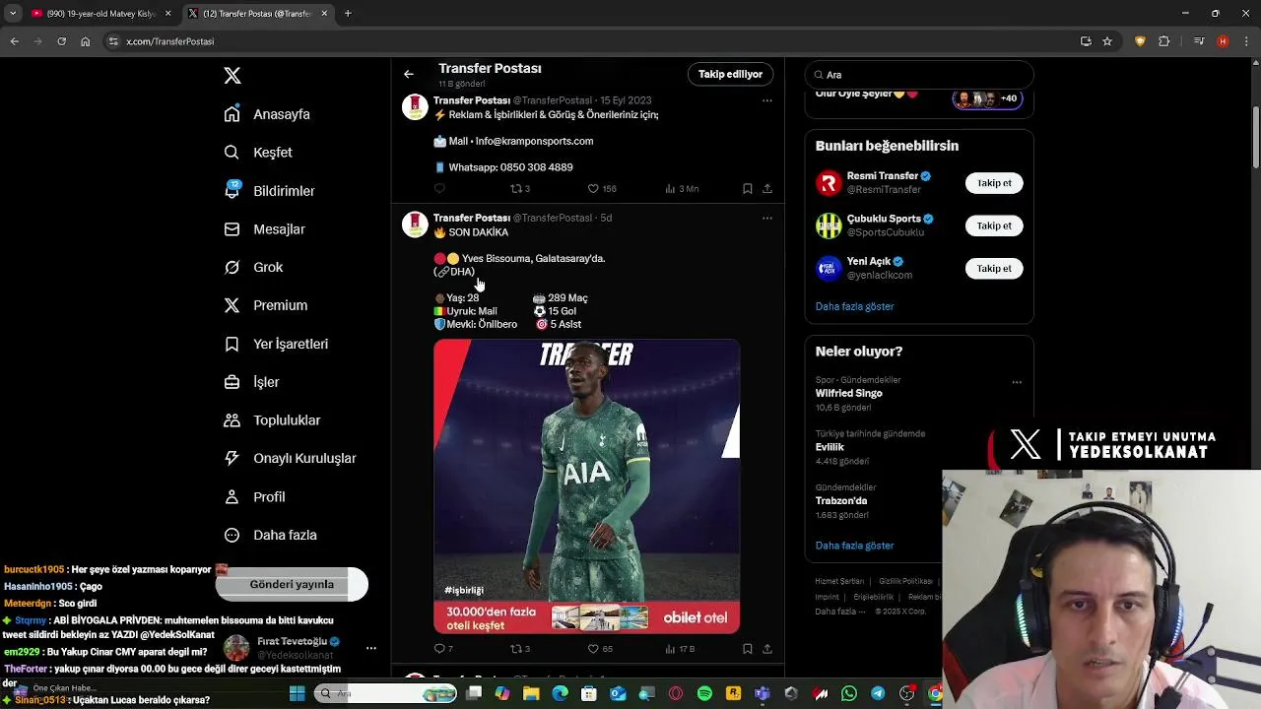
Task: Open Bildirimler notifications
Action: (269, 191)
